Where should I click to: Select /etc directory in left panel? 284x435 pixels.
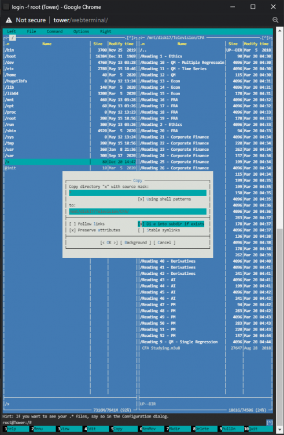tap(70, 68)
